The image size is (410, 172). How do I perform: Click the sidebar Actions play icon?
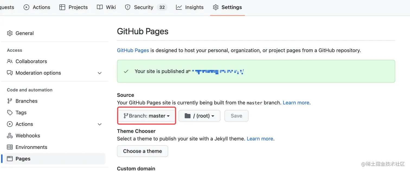point(10,124)
